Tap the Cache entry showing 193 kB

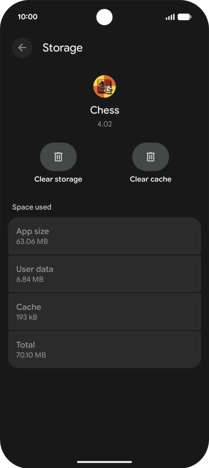(x=104, y=311)
